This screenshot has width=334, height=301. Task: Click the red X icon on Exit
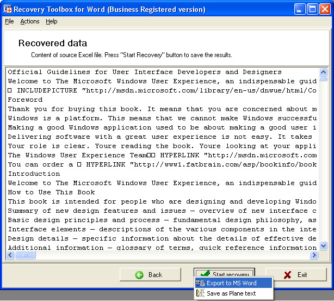click(287, 275)
